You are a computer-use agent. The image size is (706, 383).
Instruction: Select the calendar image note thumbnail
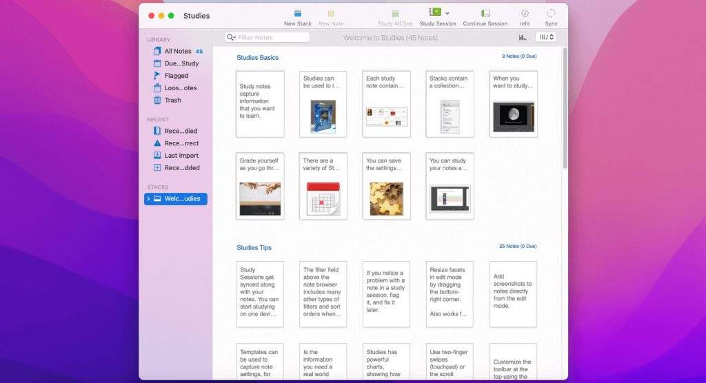click(x=323, y=198)
